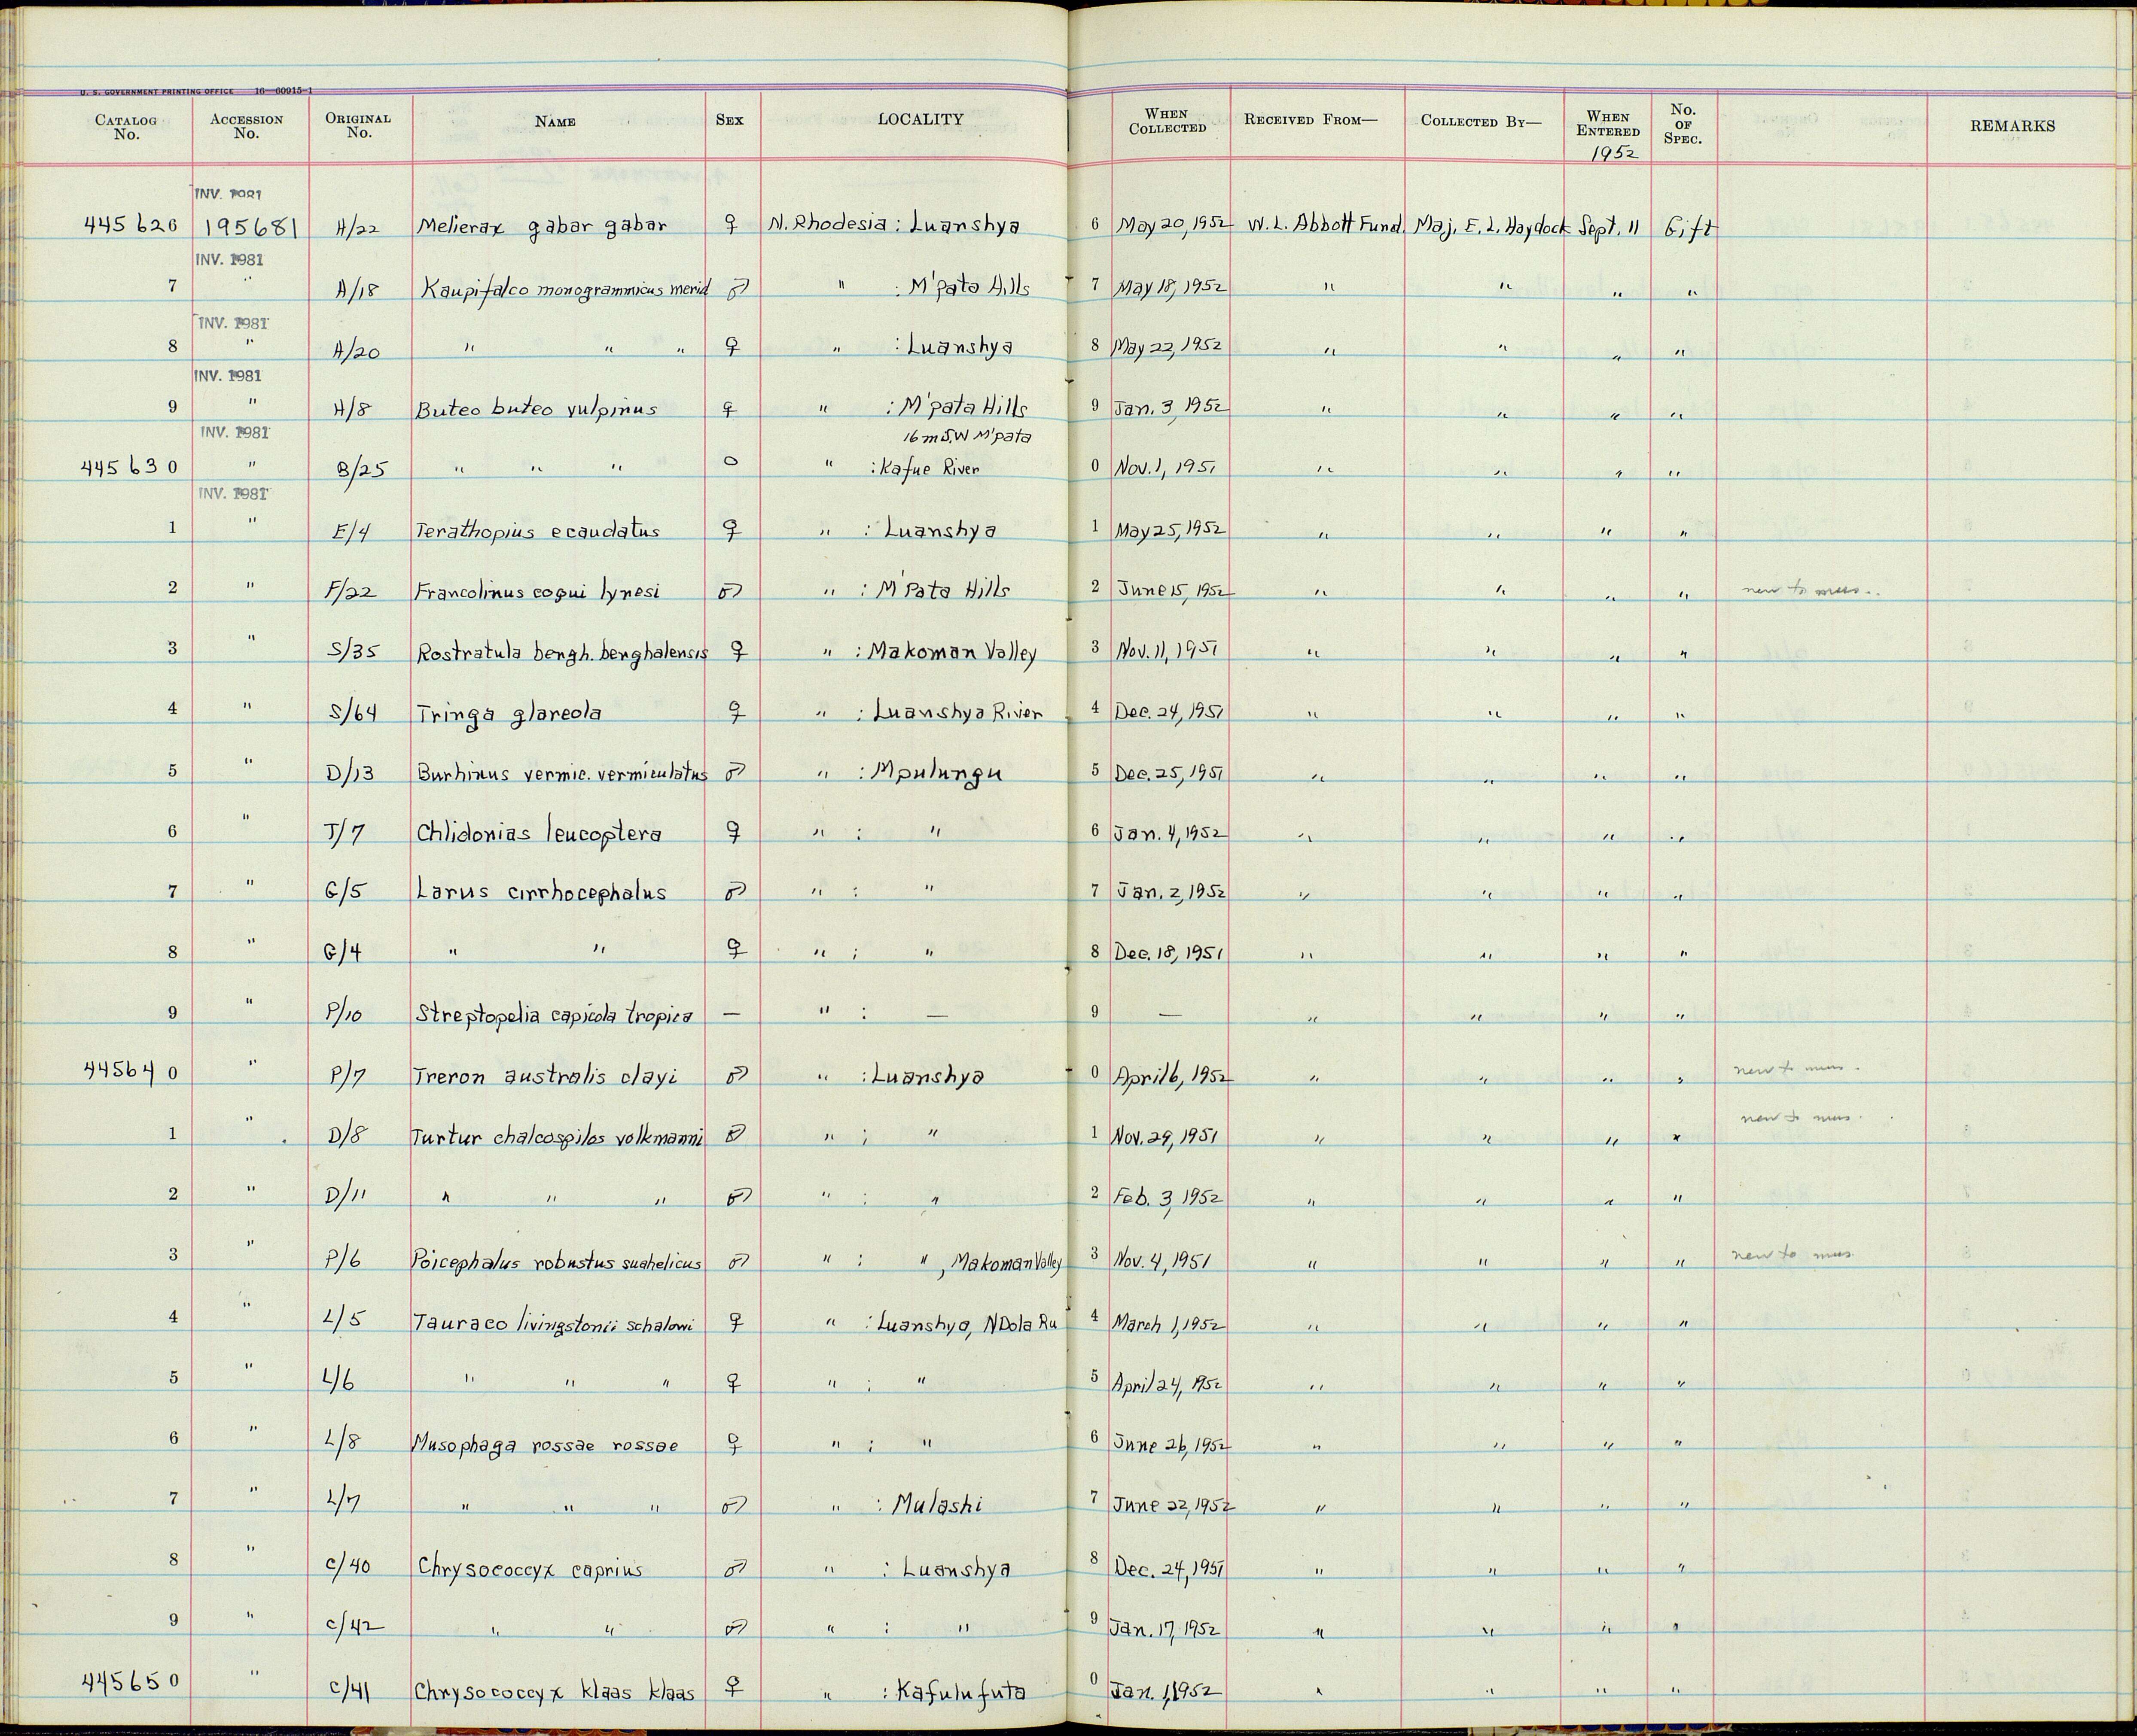Click 'Musophaga rossae rossae' name cell
The height and width of the screenshot is (1736, 2137).
[x=544, y=1445]
